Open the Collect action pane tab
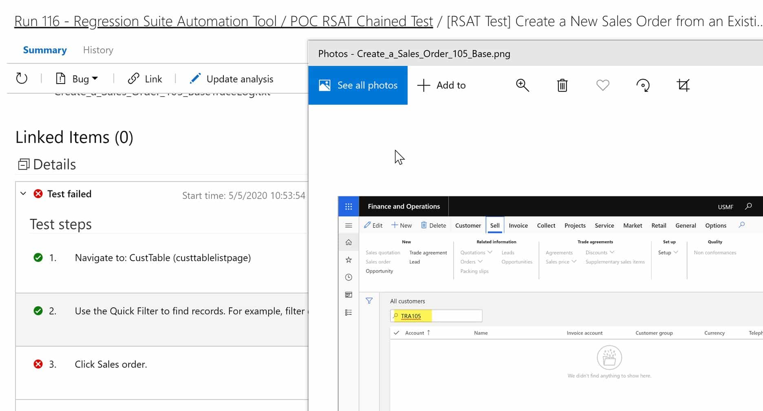This screenshot has height=411, width=763. [546, 225]
